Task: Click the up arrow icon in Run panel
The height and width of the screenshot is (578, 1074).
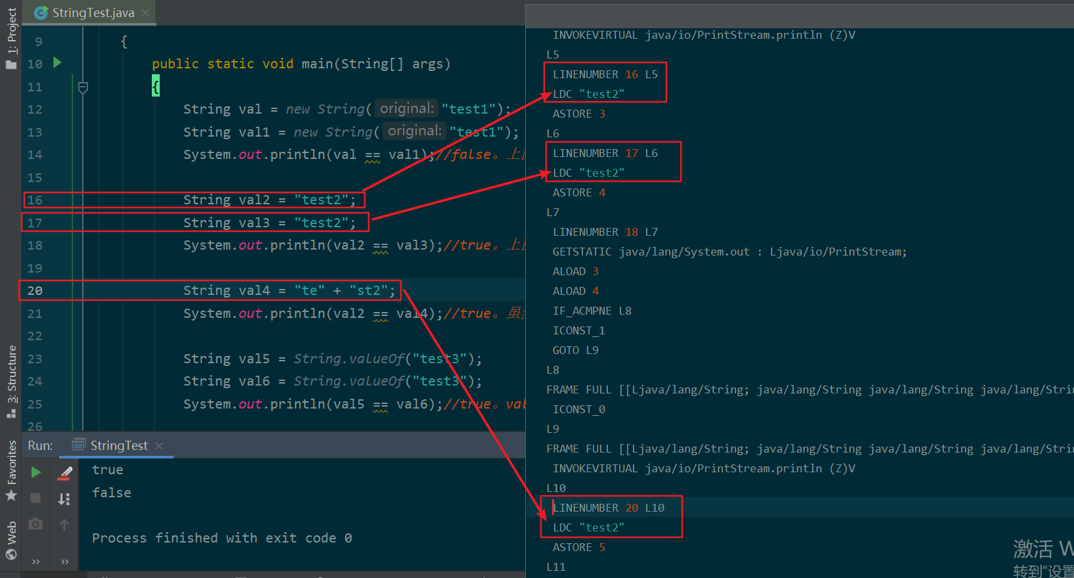Action: click(64, 525)
